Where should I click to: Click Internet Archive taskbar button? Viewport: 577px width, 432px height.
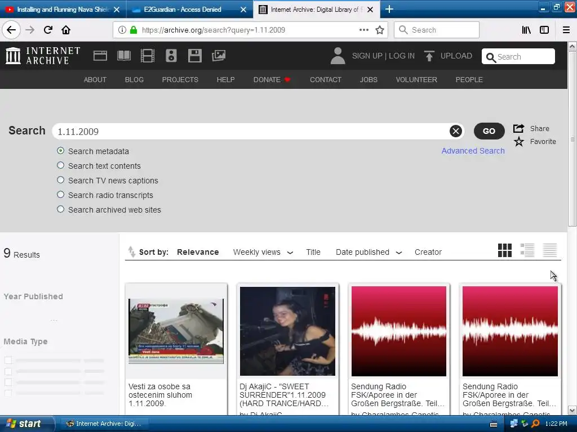tap(104, 424)
